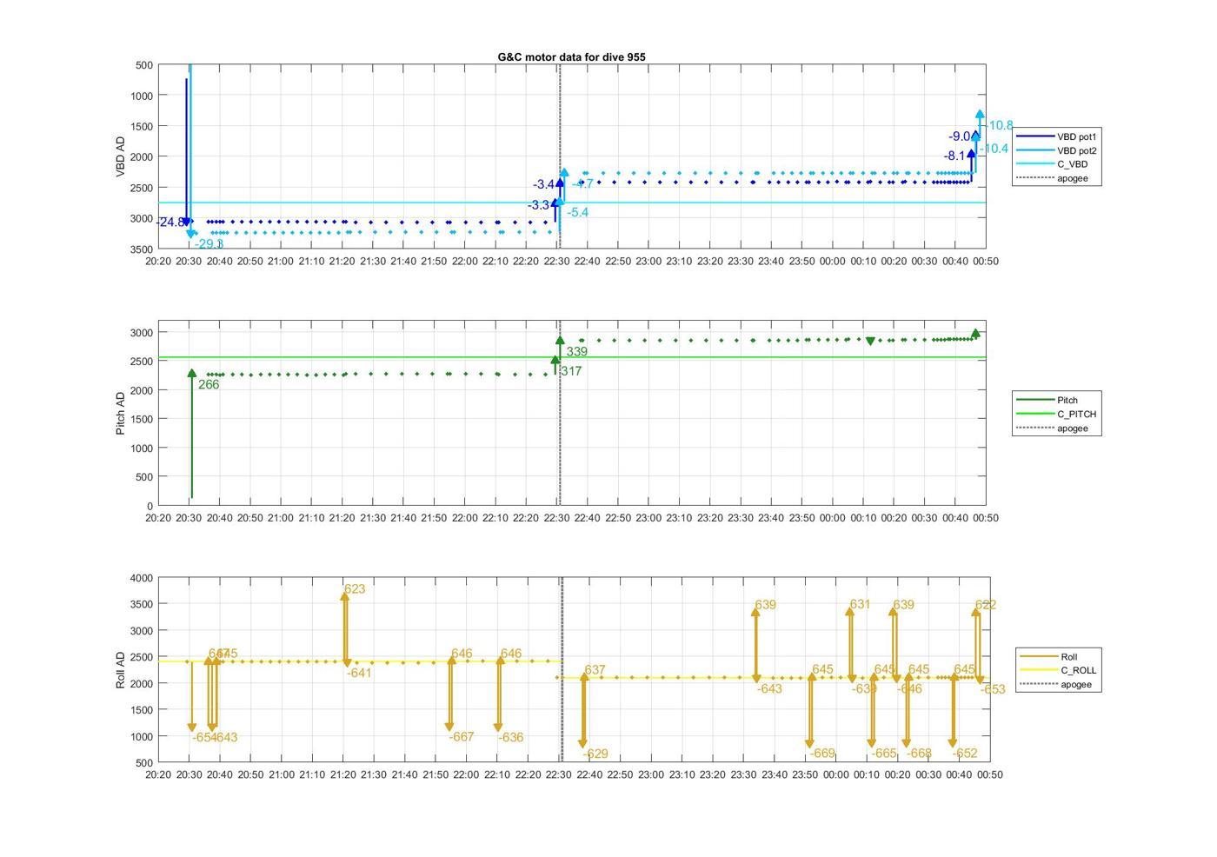Viewport: 1217px width, 857px height.
Task: Click the 3000 tick on Pitch AD axis
Action: point(143,333)
